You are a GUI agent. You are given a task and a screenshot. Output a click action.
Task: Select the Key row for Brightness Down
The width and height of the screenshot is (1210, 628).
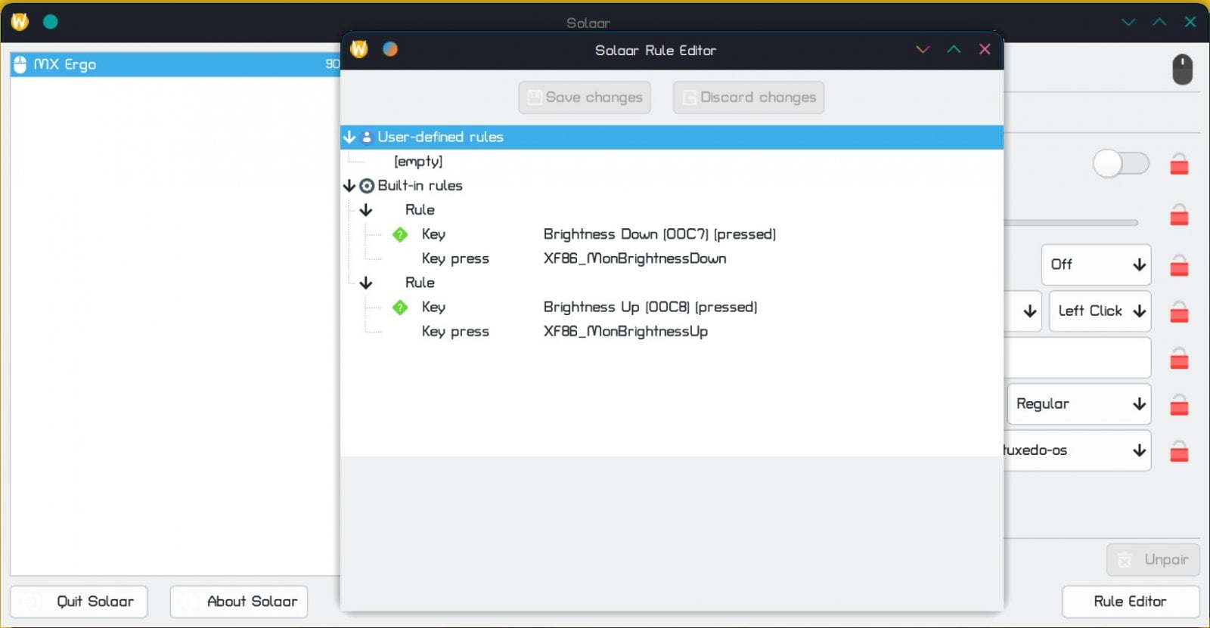672,234
